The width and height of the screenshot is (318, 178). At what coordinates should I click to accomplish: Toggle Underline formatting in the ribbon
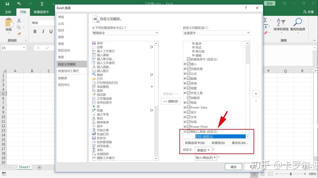click(x=51, y=32)
